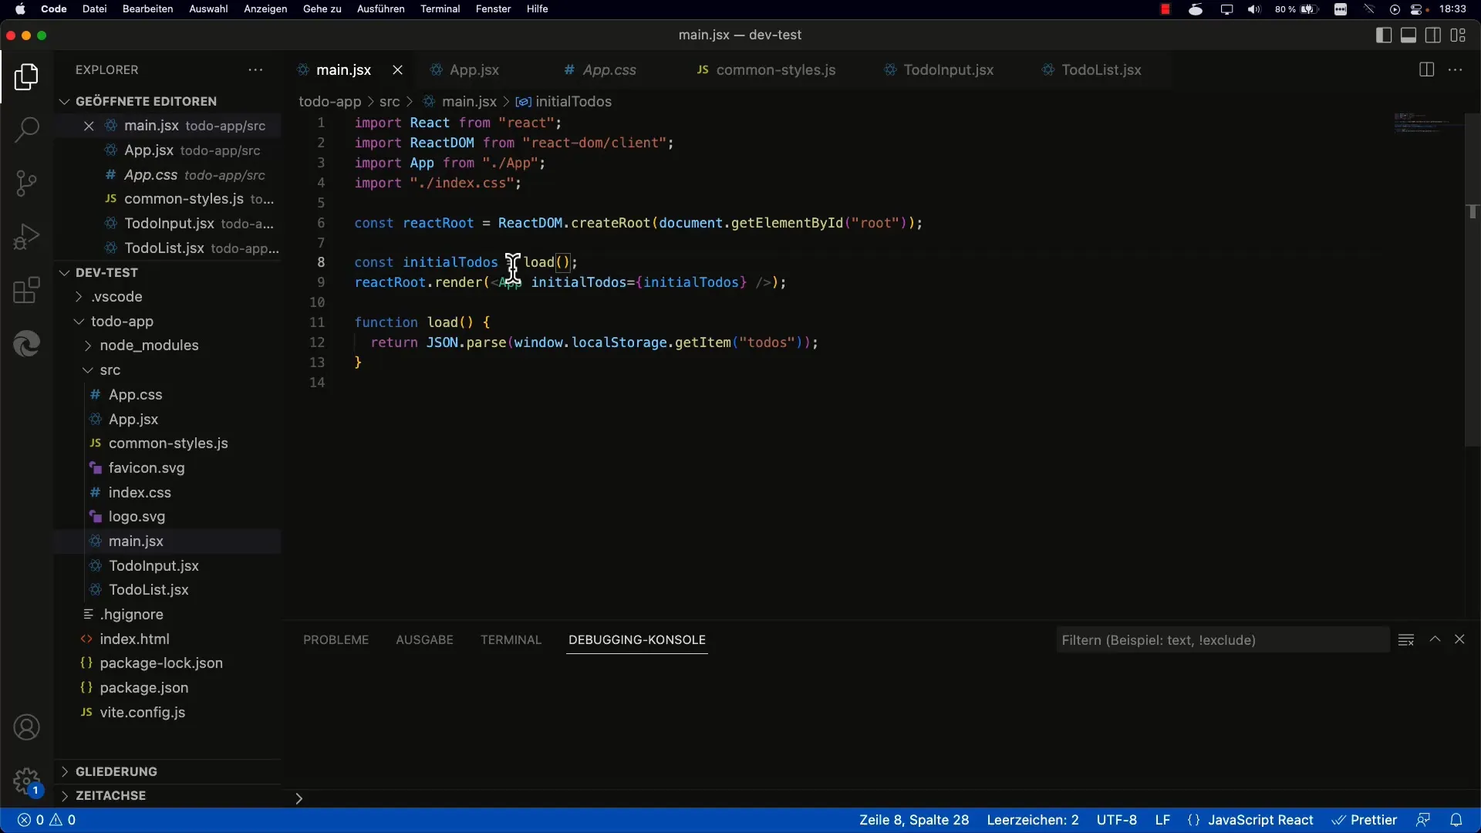Collapse the DEV-TEST folder section
Screen dimensions: 1481x833
[106, 272]
